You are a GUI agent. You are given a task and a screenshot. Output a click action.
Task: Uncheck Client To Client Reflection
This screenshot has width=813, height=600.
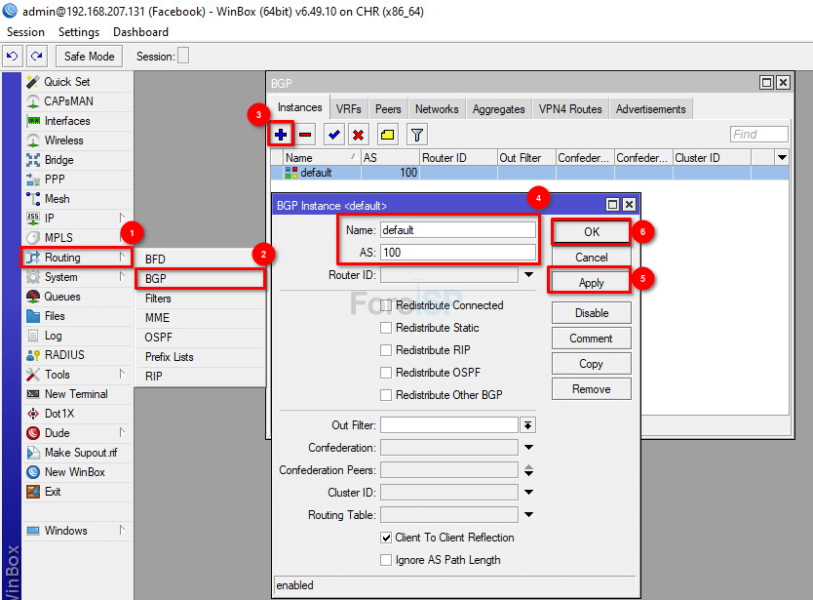coord(387,538)
